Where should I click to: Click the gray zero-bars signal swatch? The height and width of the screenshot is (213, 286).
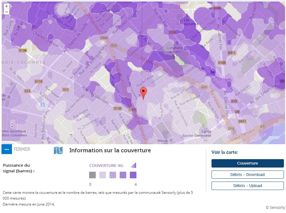point(92,175)
